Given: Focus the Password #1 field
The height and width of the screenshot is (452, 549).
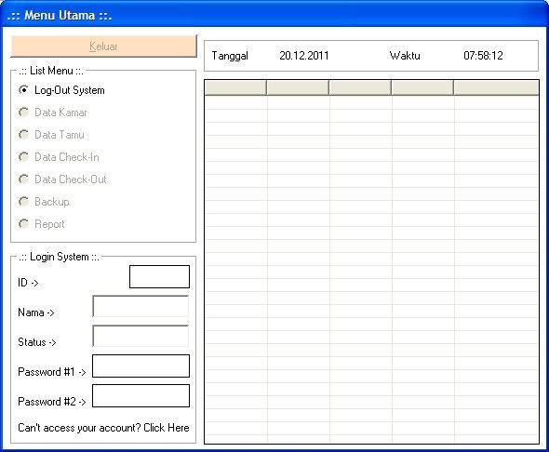Looking at the screenshot, I should coord(141,366).
